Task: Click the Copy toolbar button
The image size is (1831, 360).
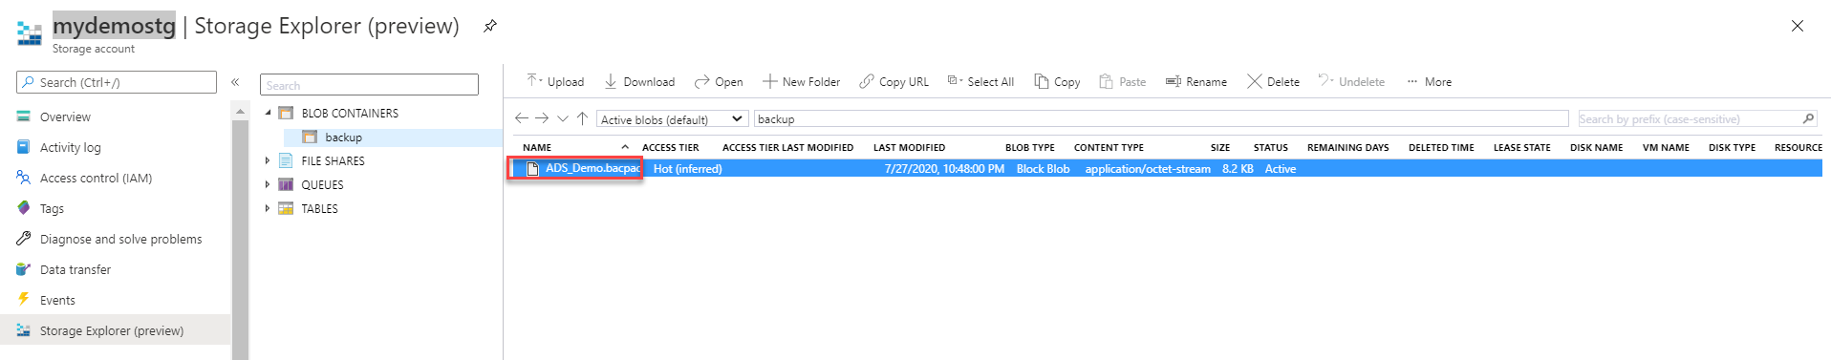Action: 1057,81
